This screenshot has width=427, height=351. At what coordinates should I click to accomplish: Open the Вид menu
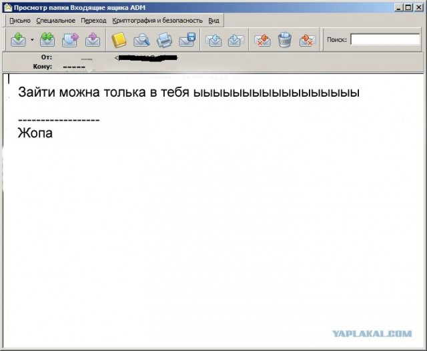tap(213, 21)
